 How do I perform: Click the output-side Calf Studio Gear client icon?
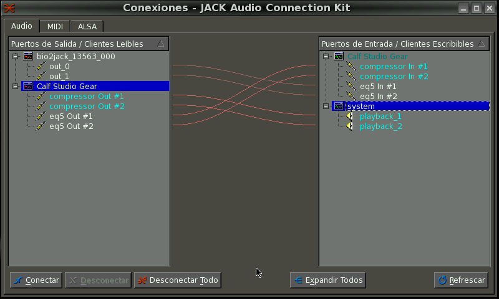28,86
